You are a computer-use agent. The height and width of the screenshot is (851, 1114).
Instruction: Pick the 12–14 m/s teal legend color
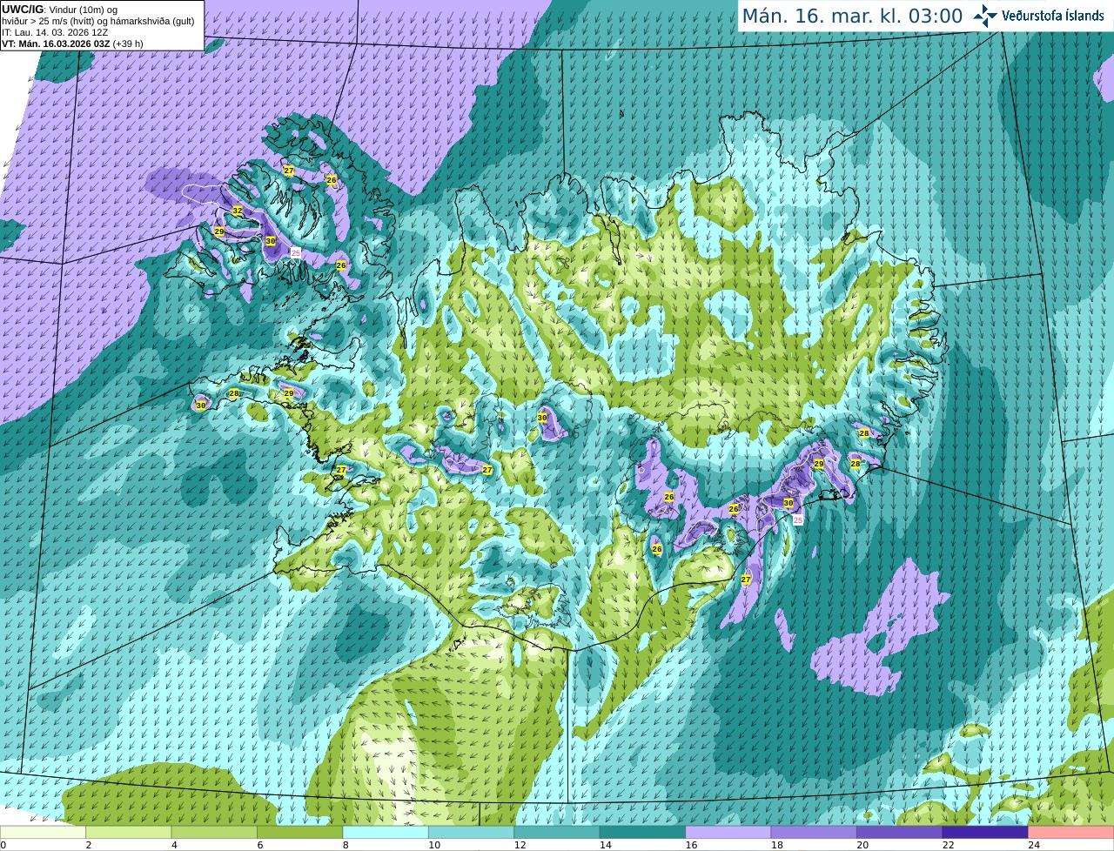click(x=557, y=832)
